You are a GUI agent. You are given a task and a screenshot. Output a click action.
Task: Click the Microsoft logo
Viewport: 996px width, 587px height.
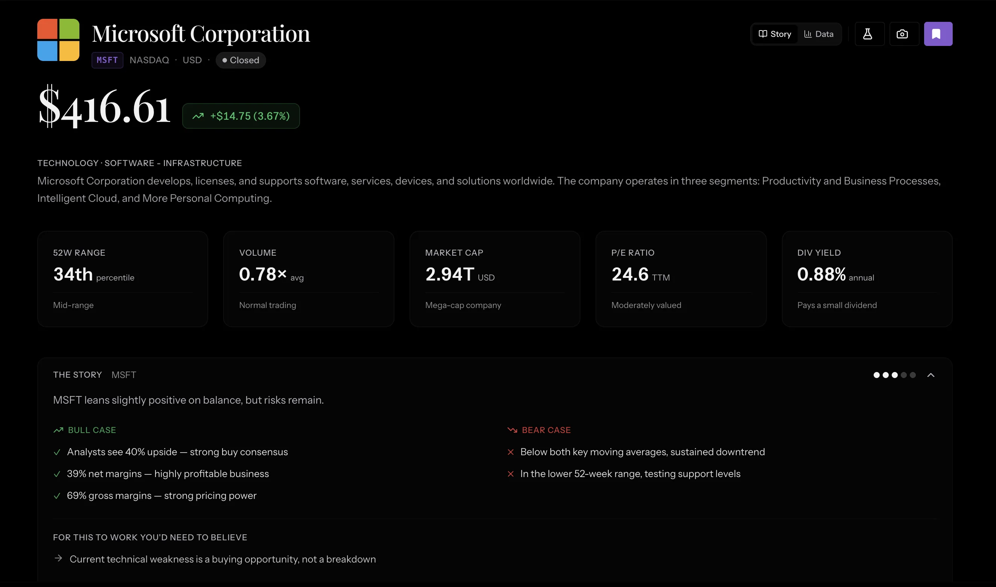(58, 40)
